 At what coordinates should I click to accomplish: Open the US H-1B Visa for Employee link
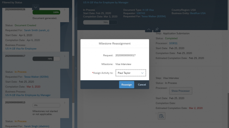[x=21, y=49]
